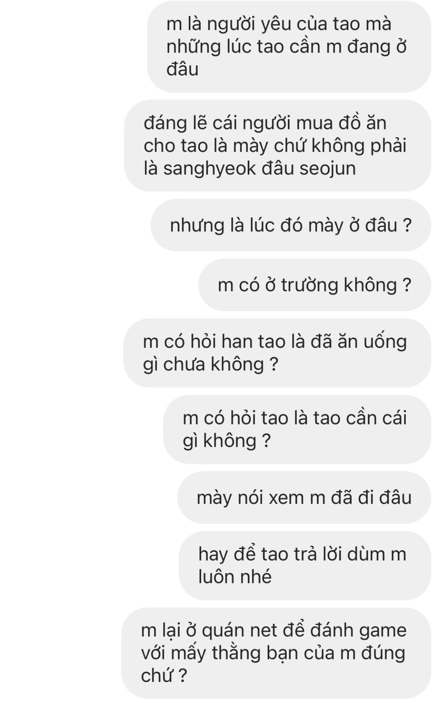
Task: Select the "nhưng là lúc đó mày ở đâu ?" bubble
Action: point(291,225)
